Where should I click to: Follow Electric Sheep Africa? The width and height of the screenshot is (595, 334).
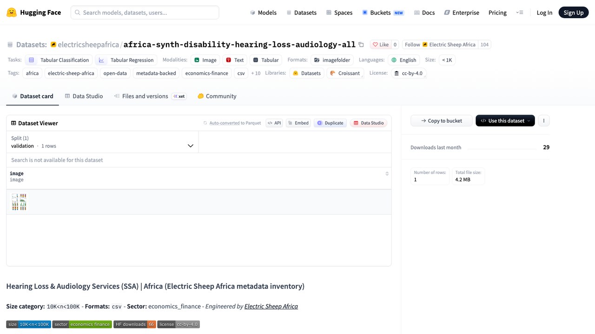point(440,45)
